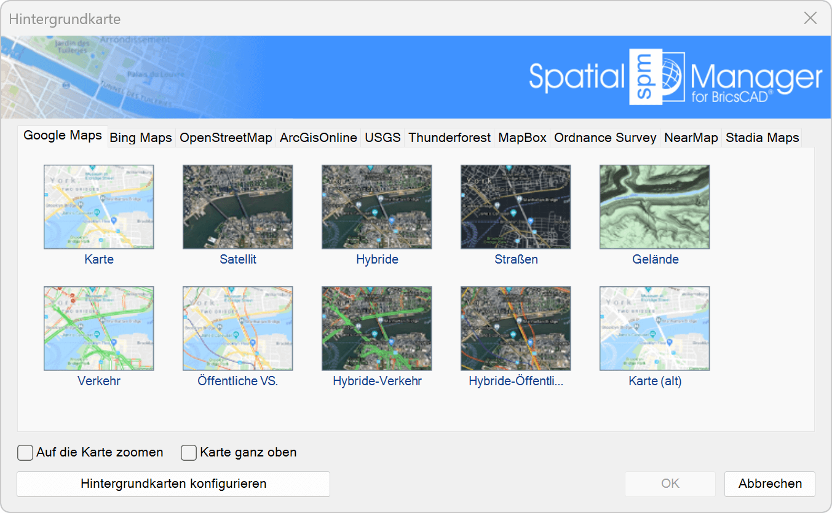Switch to the ArcGisOnline tab
The width and height of the screenshot is (832, 513).
click(x=319, y=138)
